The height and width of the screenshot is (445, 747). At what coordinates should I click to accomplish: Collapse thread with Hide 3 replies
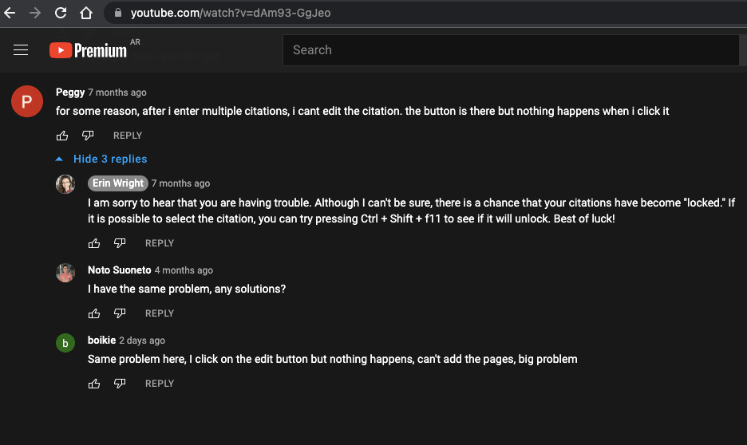coord(101,159)
